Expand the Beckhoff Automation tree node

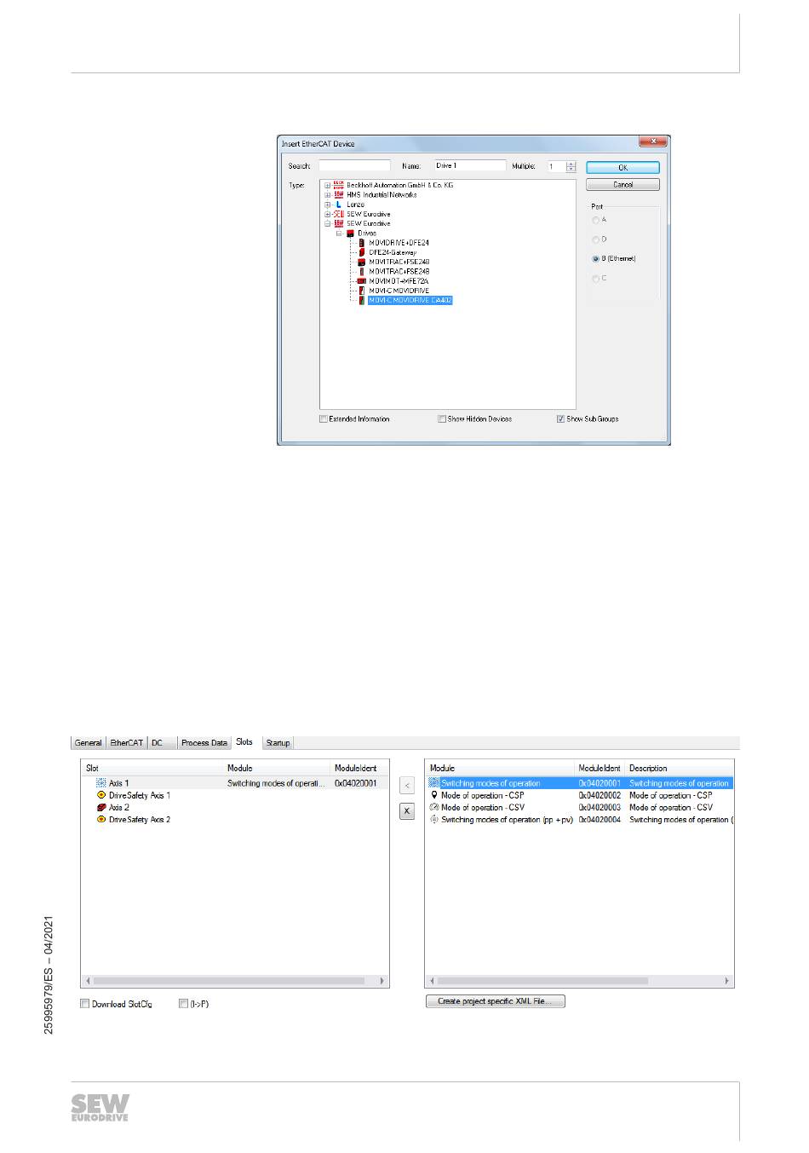pyautogui.click(x=327, y=185)
